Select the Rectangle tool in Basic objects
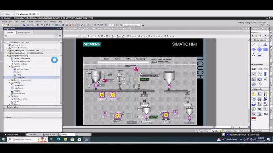Viewport: 273px width, 153px height. point(265,50)
